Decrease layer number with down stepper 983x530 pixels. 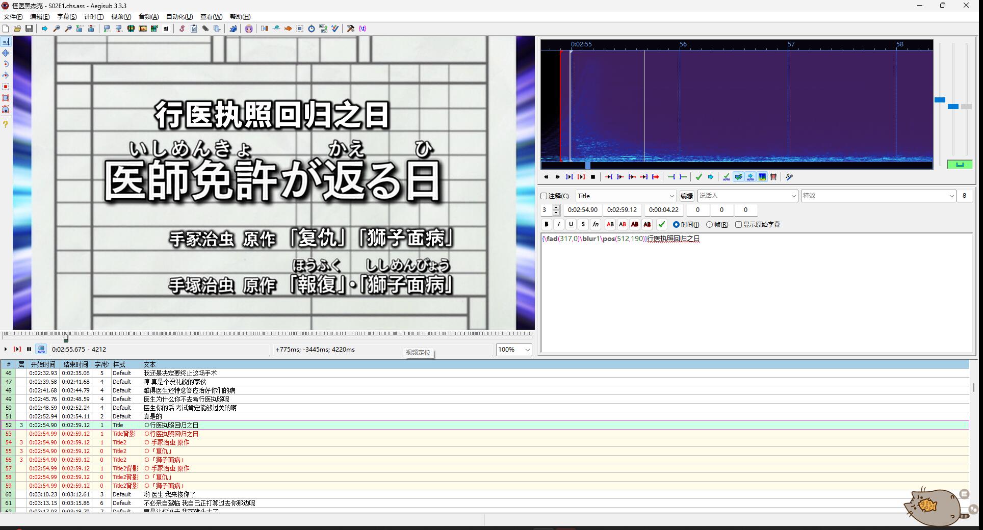tap(556, 213)
